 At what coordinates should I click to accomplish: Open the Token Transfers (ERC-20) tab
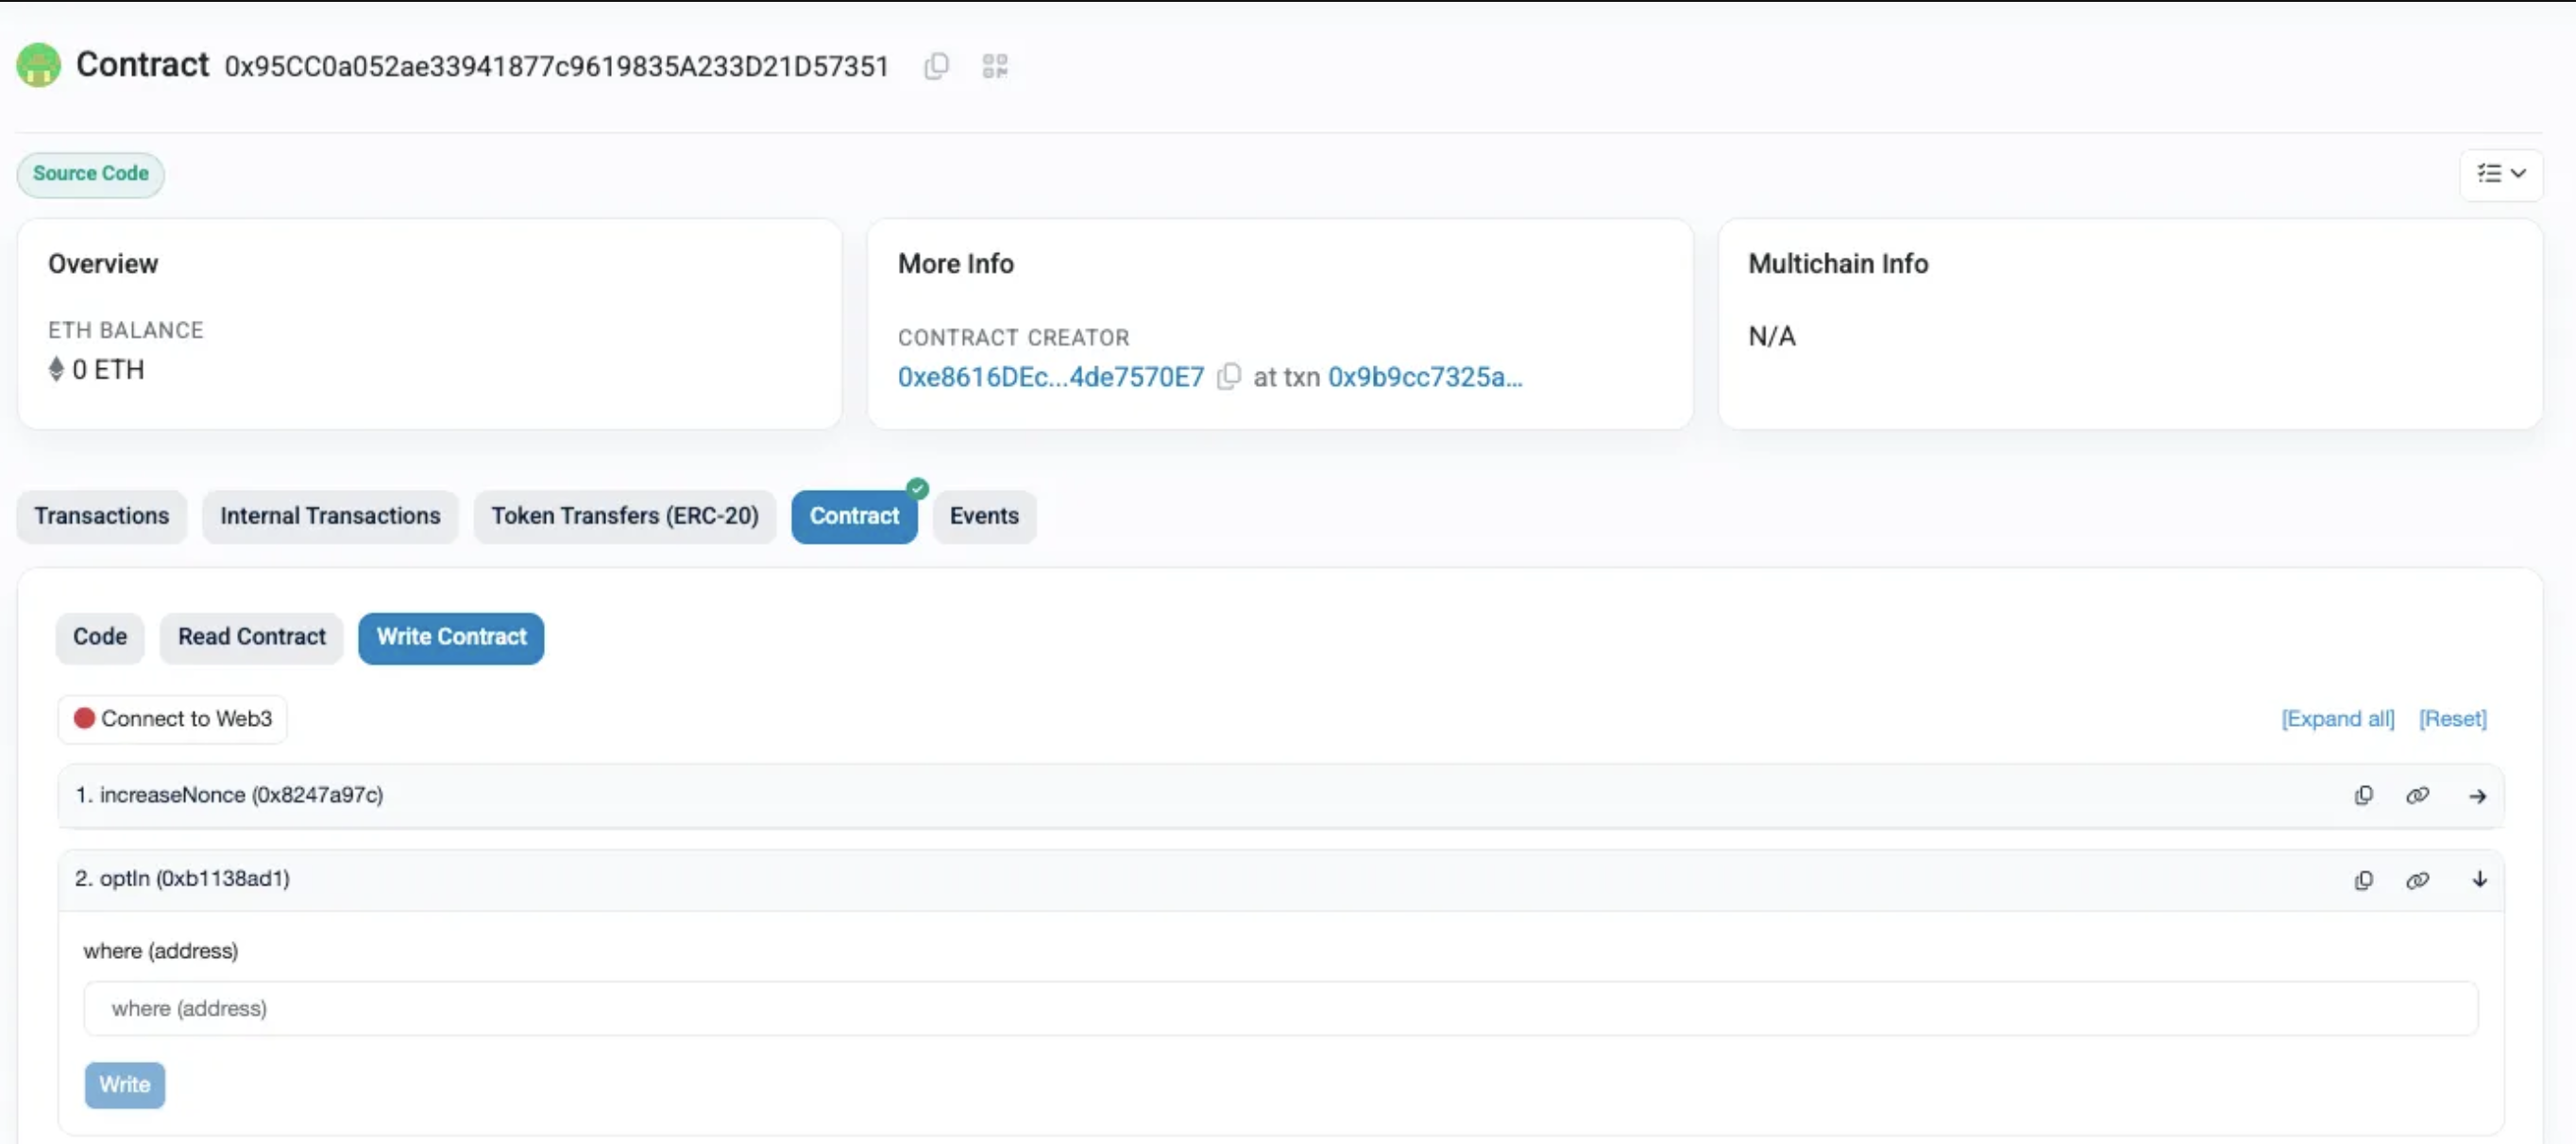624,516
